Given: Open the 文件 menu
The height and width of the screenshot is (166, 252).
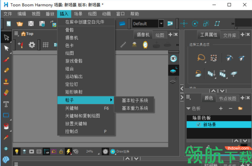Looking at the screenshot, I should click(x=8, y=14).
